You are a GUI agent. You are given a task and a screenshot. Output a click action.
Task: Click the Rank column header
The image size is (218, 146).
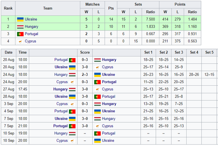pos(8,8)
